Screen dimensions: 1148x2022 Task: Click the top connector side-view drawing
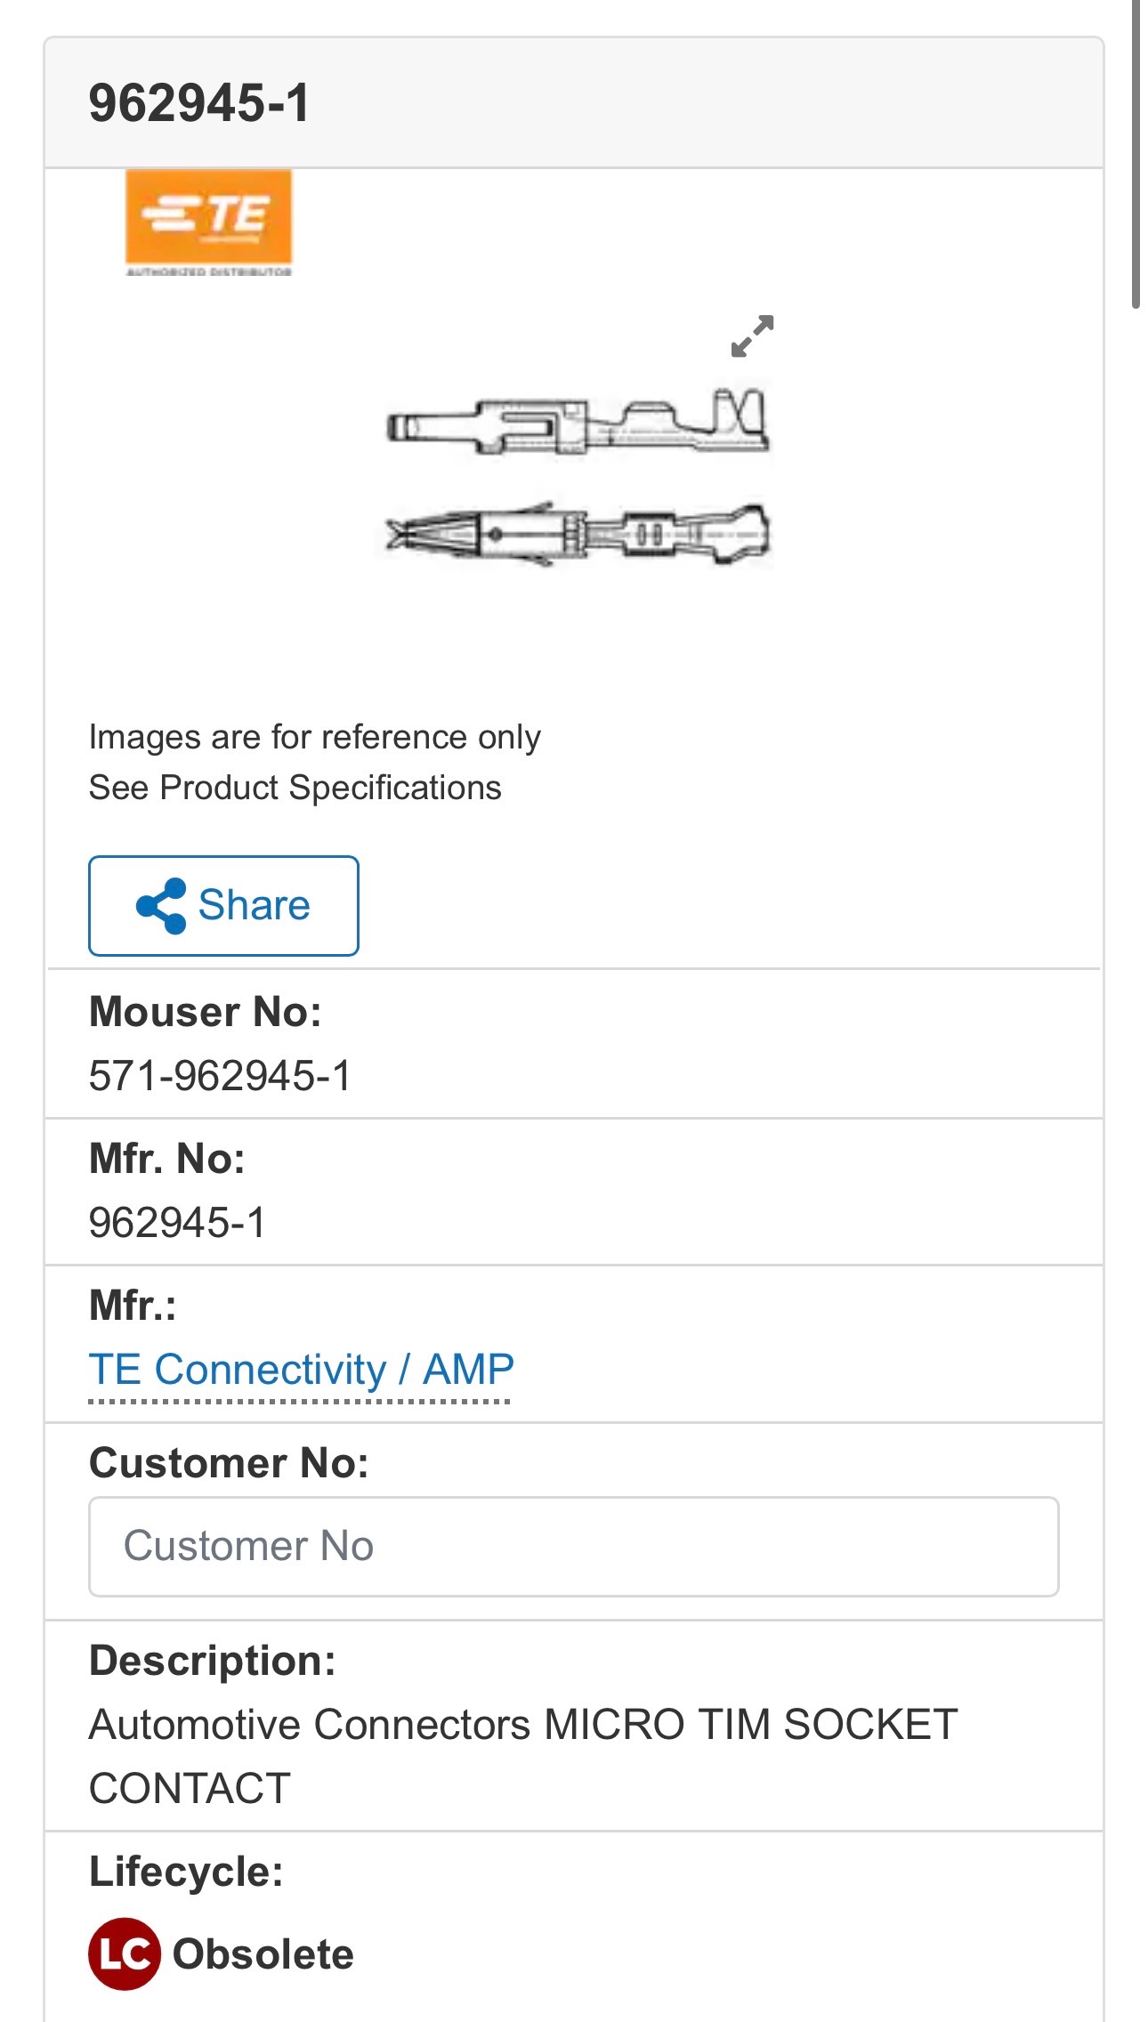click(578, 423)
